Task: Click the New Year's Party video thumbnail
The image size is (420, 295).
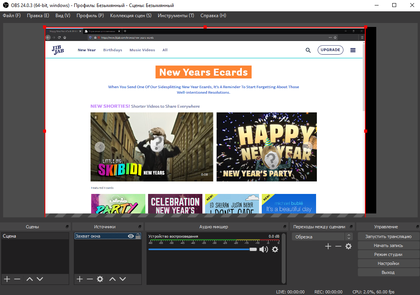Action: pos(266,147)
